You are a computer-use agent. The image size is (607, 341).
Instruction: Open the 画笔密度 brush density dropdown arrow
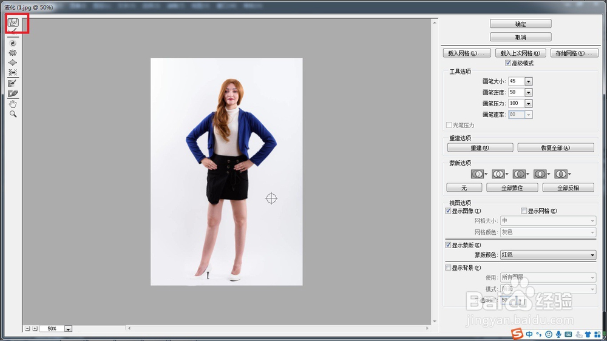click(x=529, y=92)
